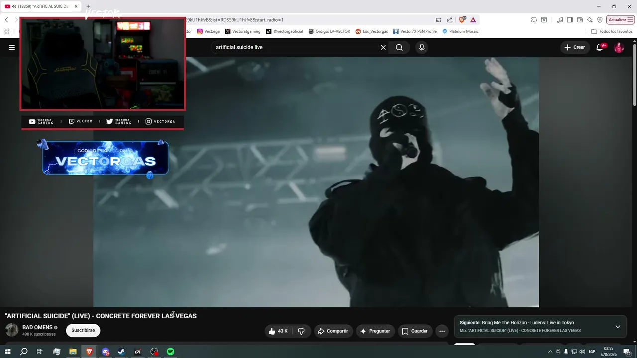Go back with browser back arrow

coord(6,20)
